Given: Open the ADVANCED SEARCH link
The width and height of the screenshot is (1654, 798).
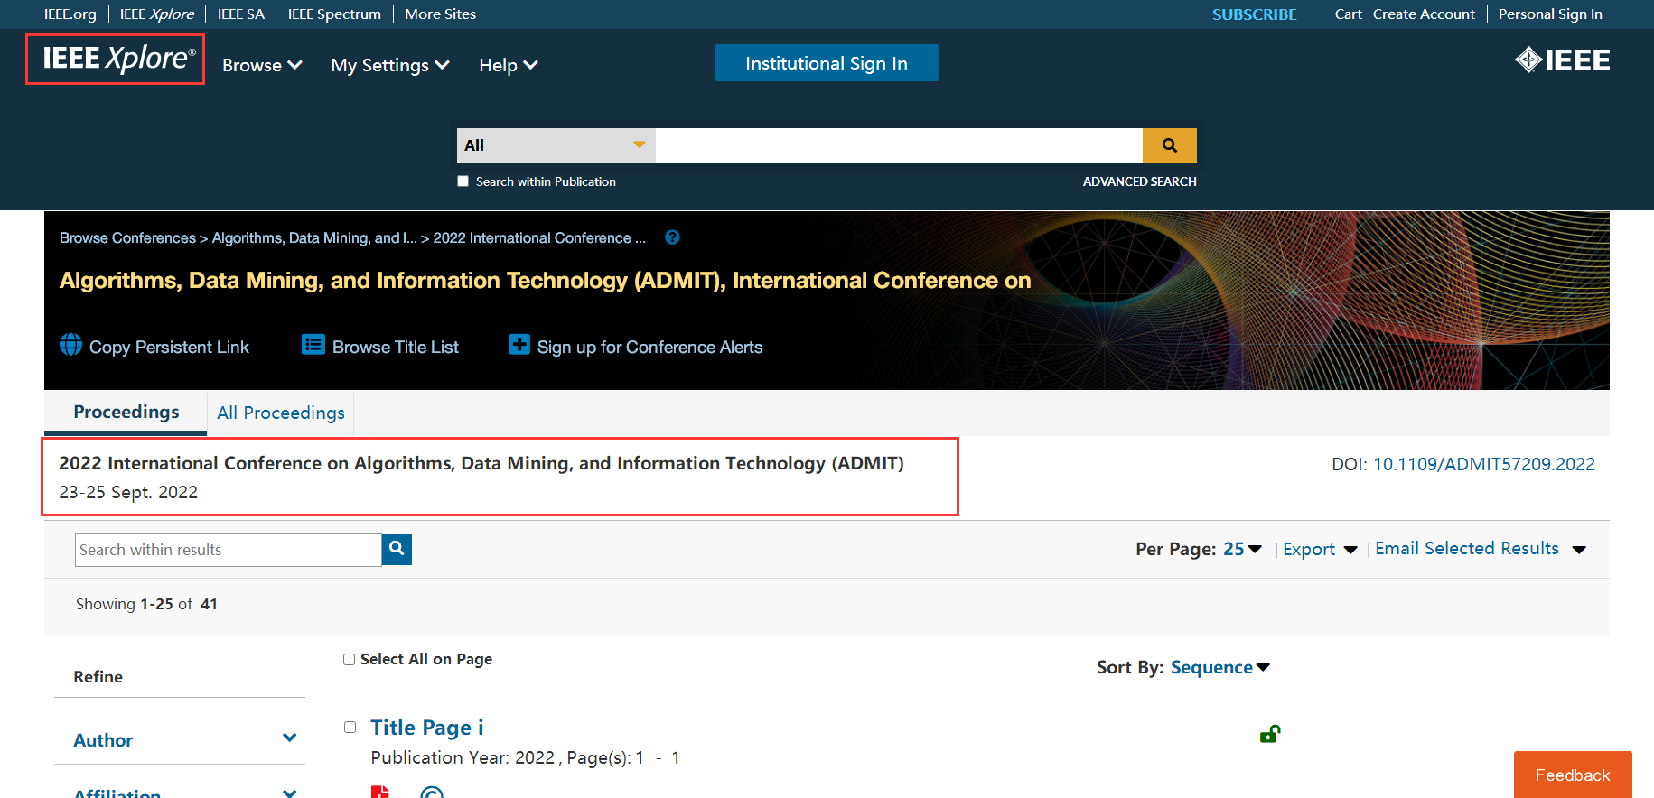Looking at the screenshot, I should tap(1139, 181).
